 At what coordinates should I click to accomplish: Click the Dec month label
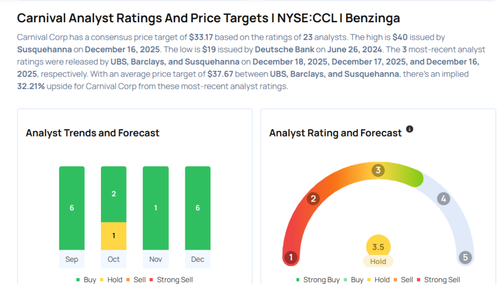[x=198, y=259]
